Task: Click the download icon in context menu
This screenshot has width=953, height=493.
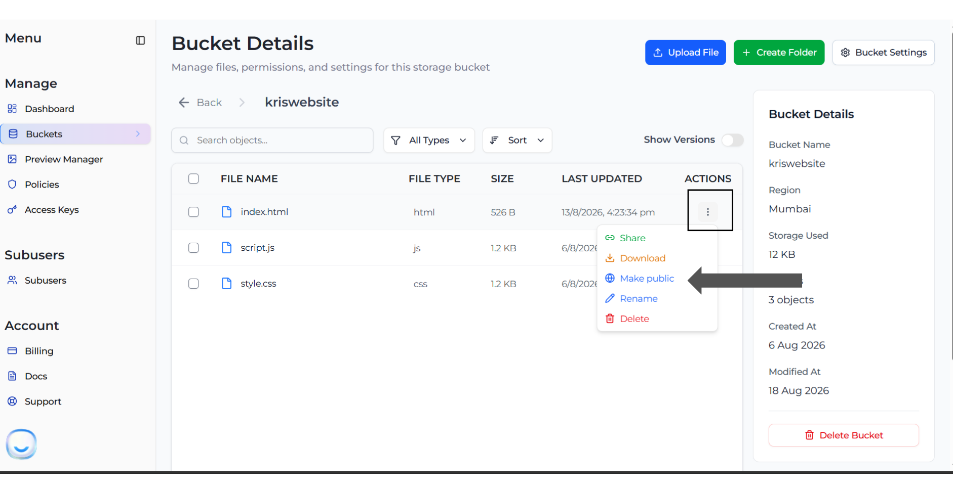Action: click(610, 258)
